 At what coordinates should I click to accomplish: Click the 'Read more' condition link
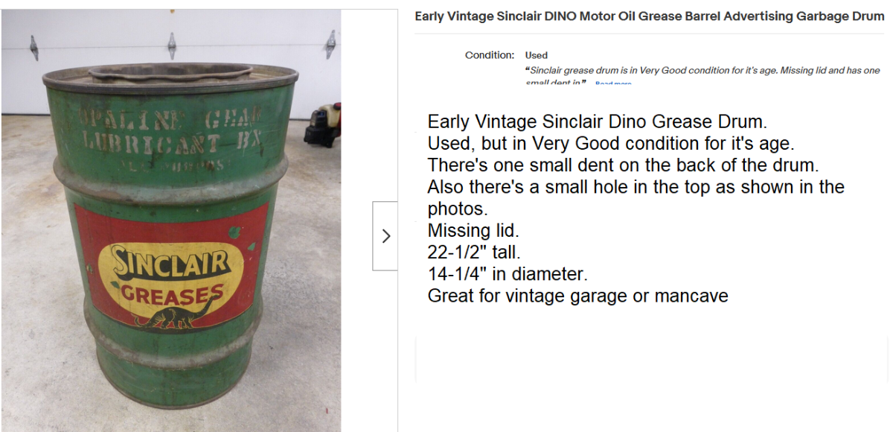(x=613, y=83)
